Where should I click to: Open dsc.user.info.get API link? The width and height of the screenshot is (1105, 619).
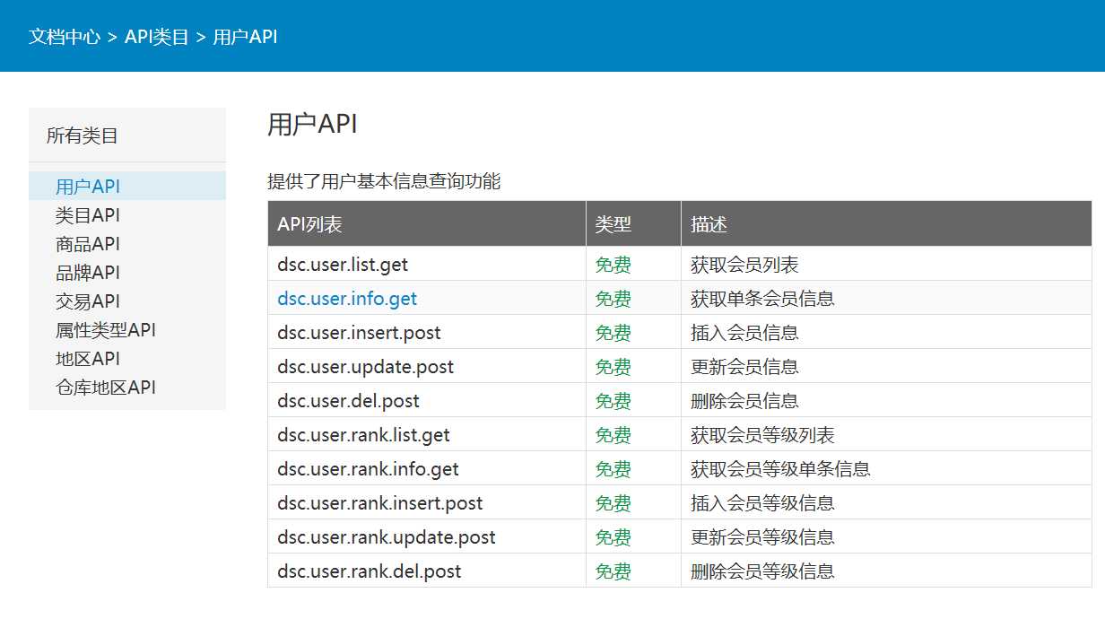347,299
